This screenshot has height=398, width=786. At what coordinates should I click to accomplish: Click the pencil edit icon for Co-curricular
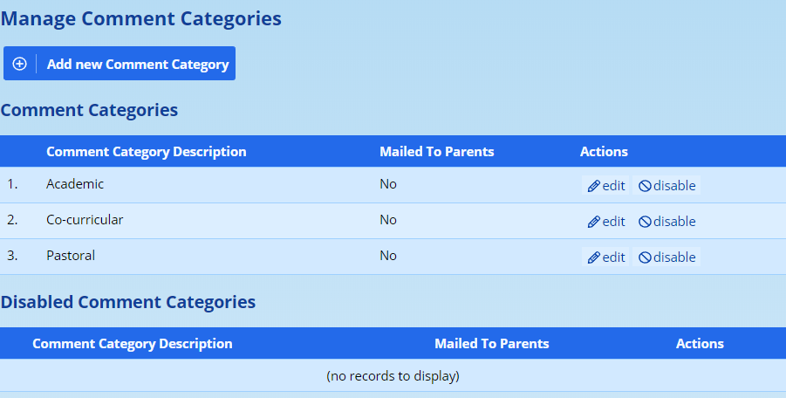click(x=594, y=222)
